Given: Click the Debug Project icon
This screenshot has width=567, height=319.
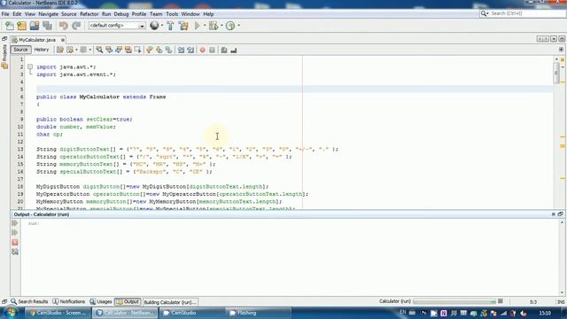Looking at the screenshot, I should [x=214, y=26].
